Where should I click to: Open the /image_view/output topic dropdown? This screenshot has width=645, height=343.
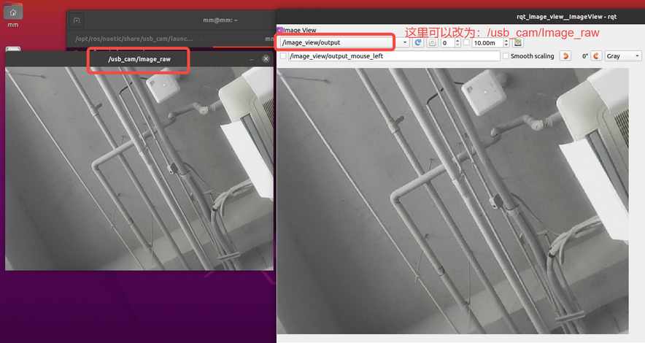pos(344,42)
